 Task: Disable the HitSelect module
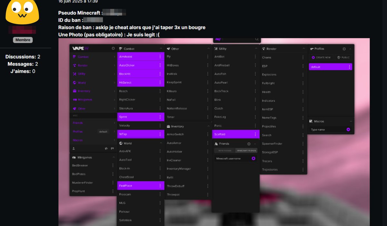pos(141,83)
